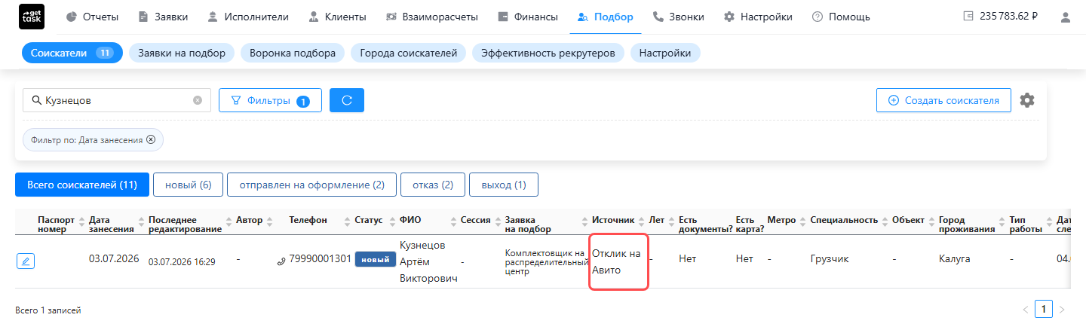Select Всего соискателей (11) status tab

[x=82, y=185]
